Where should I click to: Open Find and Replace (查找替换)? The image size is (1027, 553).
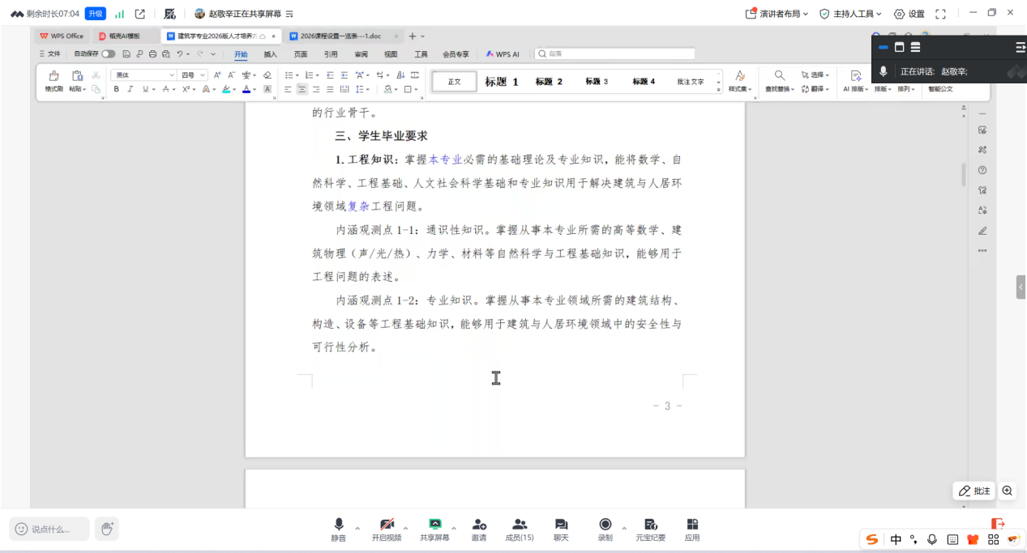point(779,79)
